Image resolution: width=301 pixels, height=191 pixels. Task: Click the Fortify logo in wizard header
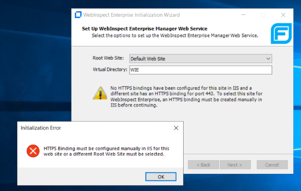click(x=281, y=33)
